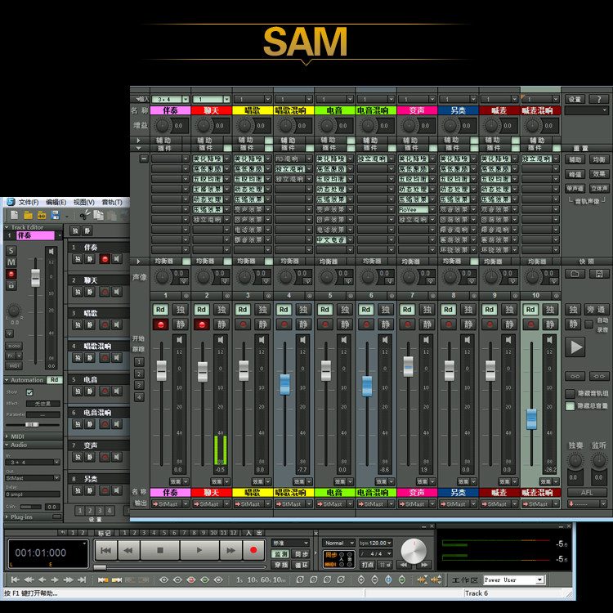The image size is (613, 613).
Task: Mute mixer channel 5 with 静 button
Action: (x=344, y=324)
